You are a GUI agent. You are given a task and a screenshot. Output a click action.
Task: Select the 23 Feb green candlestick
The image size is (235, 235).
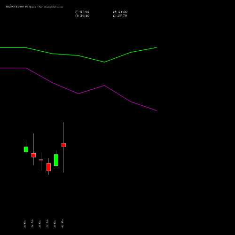26,149
